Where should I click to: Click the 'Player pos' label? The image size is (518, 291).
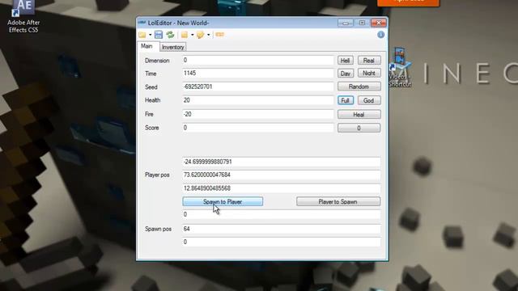[x=157, y=175]
